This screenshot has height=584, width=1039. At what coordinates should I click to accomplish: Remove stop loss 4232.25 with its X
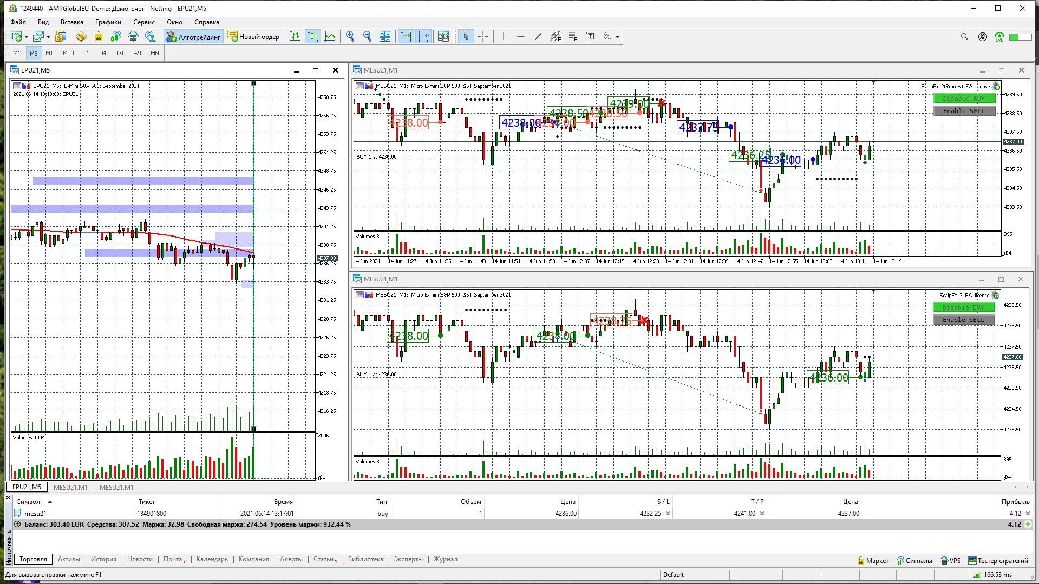(668, 514)
